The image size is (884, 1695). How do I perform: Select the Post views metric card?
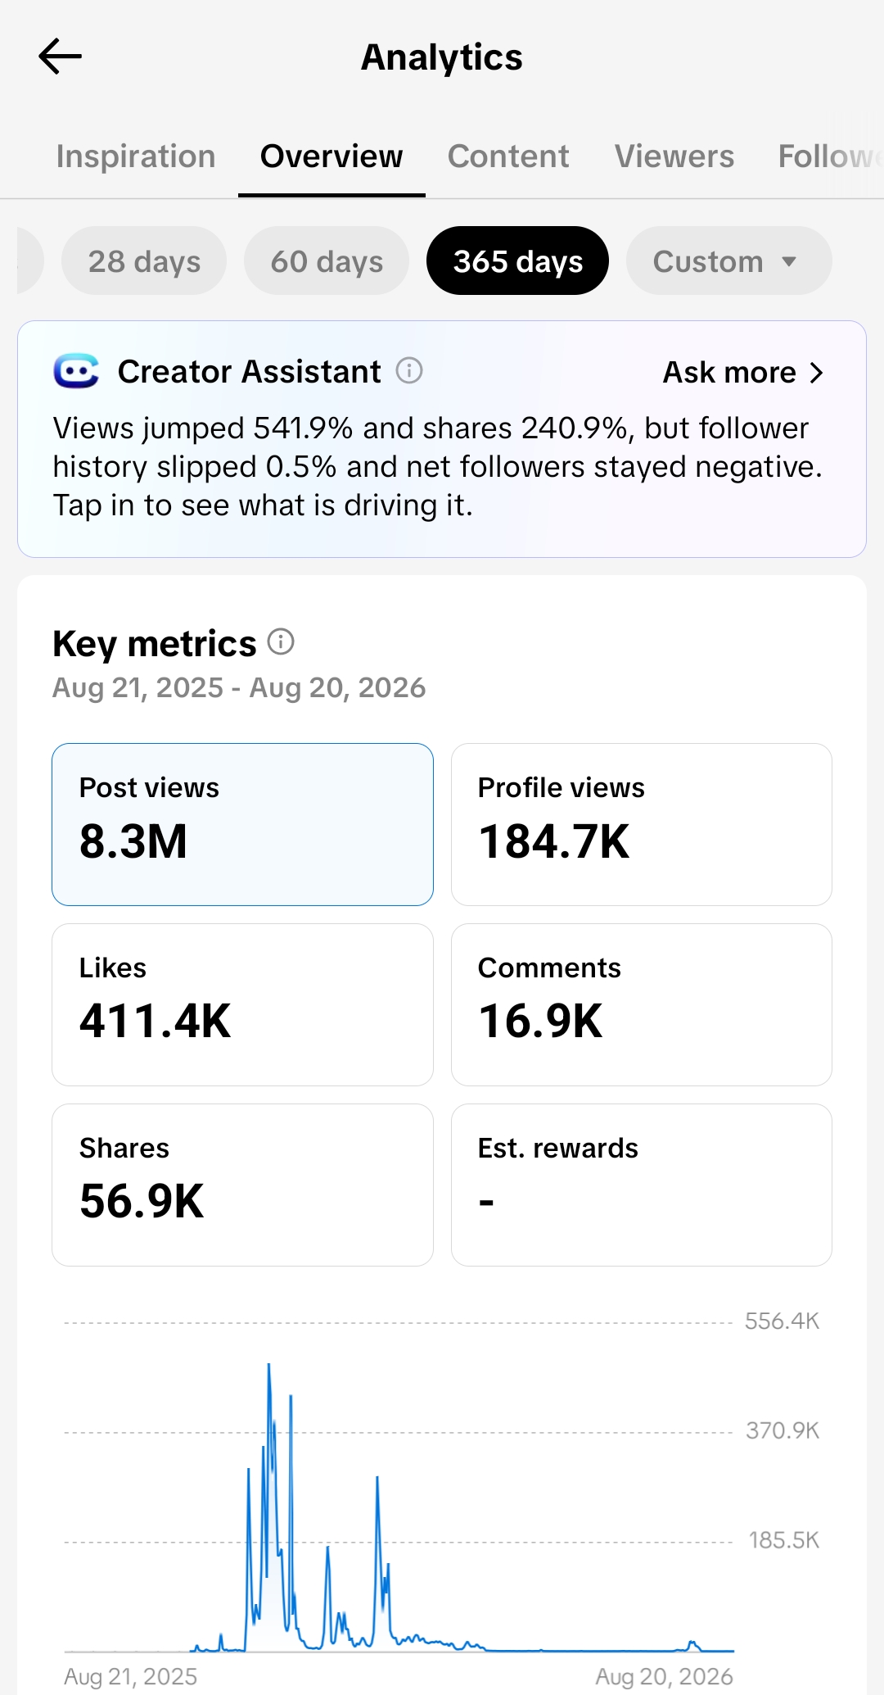click(242, 824)
